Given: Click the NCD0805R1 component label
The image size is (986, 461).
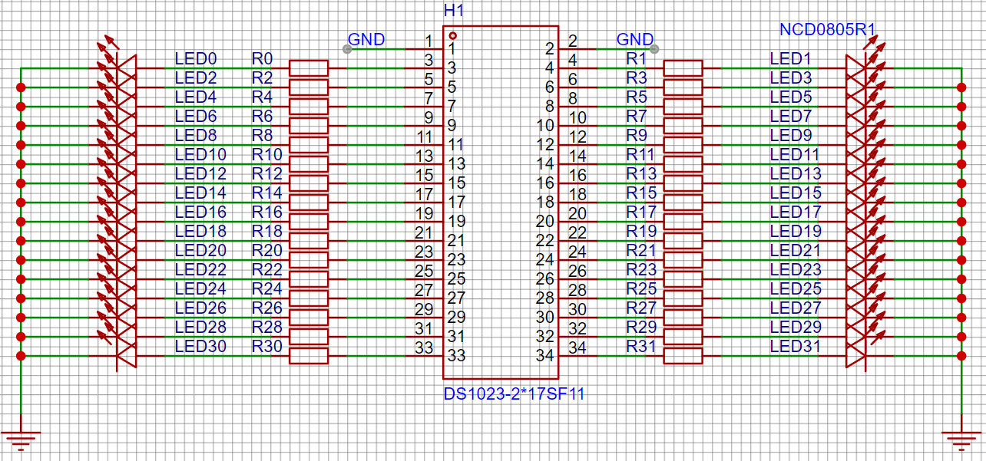Looking at the screenshot, I should 828,30.
